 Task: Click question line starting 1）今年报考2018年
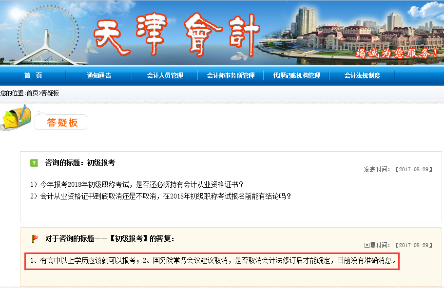[x=137, y=184]
